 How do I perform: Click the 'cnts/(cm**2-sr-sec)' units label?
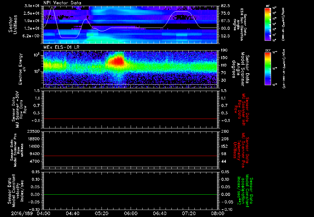click(x=283, y=24)
